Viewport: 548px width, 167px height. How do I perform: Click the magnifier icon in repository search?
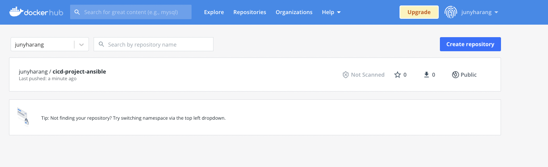[101, 44]
